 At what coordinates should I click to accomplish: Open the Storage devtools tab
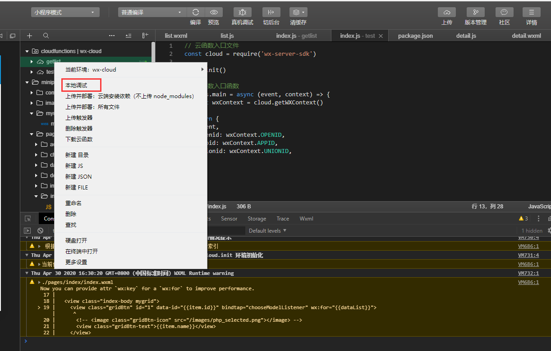(257, 219)
